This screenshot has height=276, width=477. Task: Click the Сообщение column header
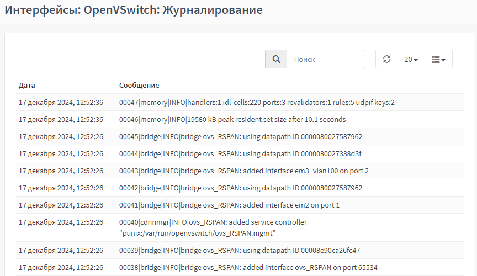[x=139, y=85]
